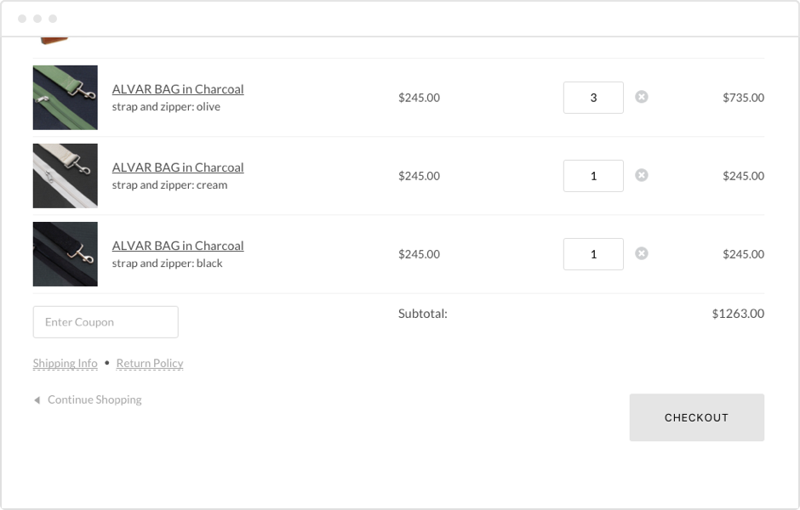
Task: Remove the black strap item from cart
Action: (x=642, y=253)
